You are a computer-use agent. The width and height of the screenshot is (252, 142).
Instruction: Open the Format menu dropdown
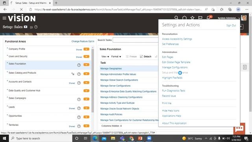(x=116, y=56)
